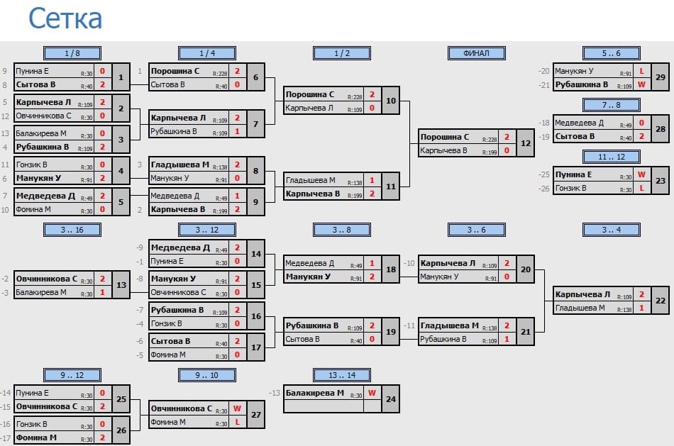Open the "1 / 2" semifinal header

click(341, 53)
